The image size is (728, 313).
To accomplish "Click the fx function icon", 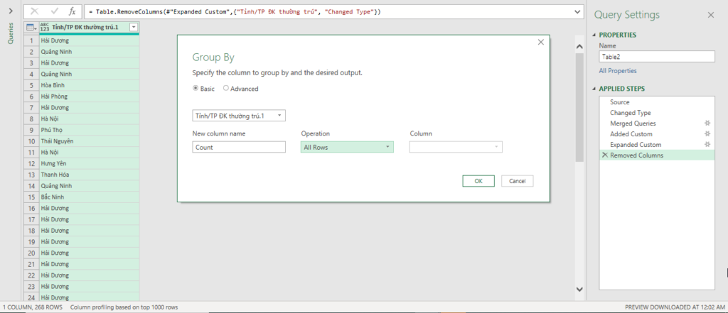I will (x=72, y=12).
